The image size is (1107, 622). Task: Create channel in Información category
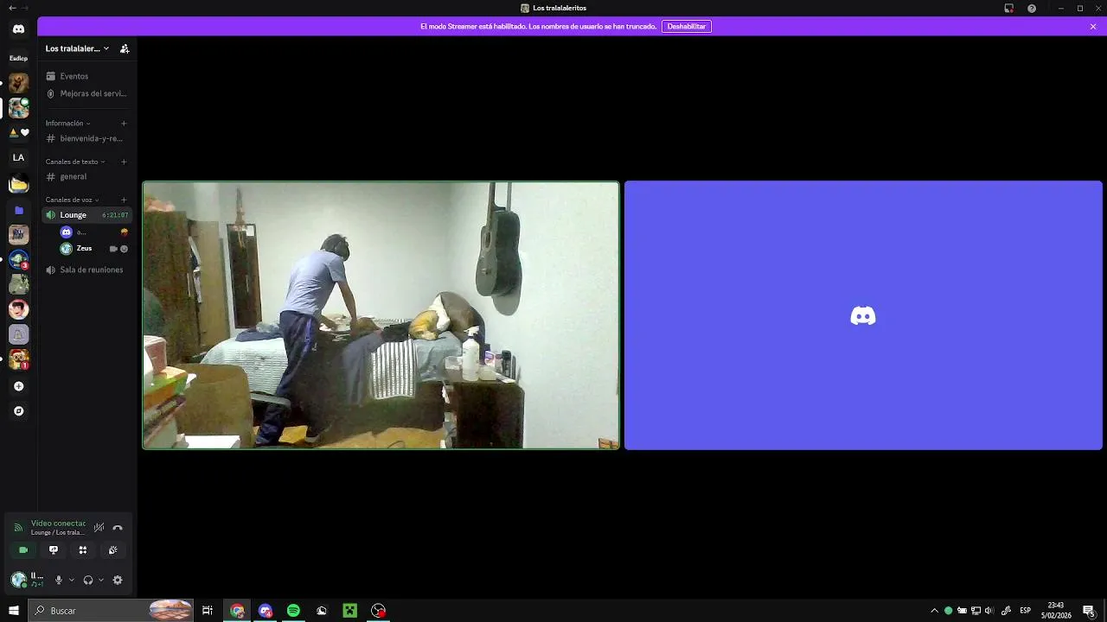[x=124, y=124]
